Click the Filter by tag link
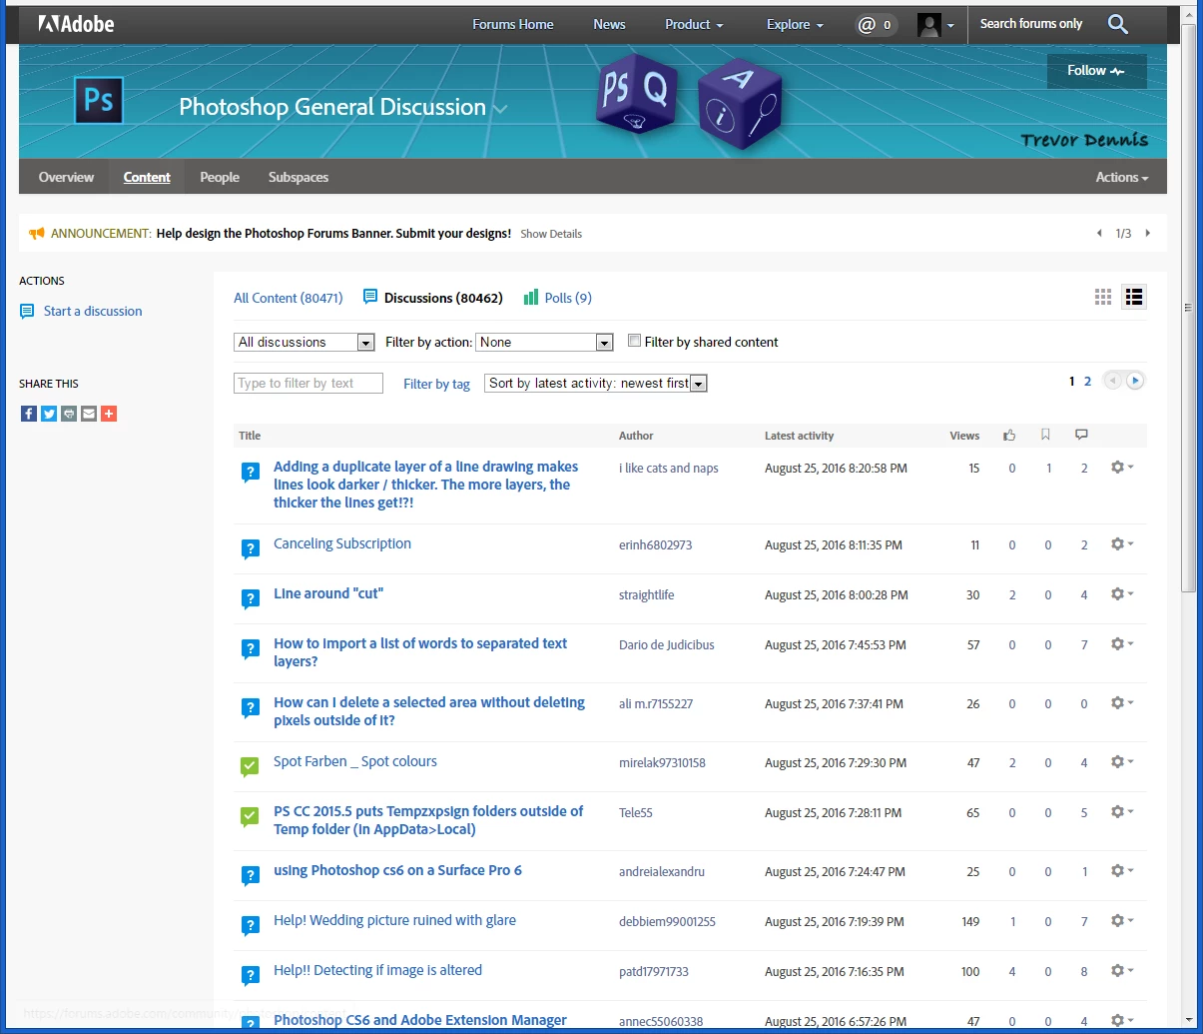 coord(436,384)
